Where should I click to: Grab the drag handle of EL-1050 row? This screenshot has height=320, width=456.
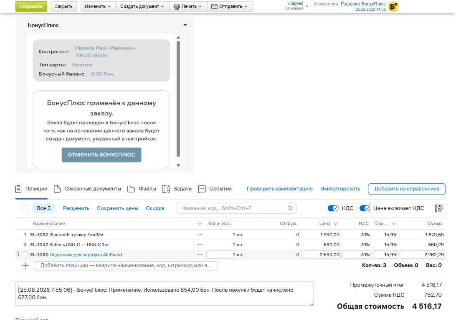[x=18, y=255]
